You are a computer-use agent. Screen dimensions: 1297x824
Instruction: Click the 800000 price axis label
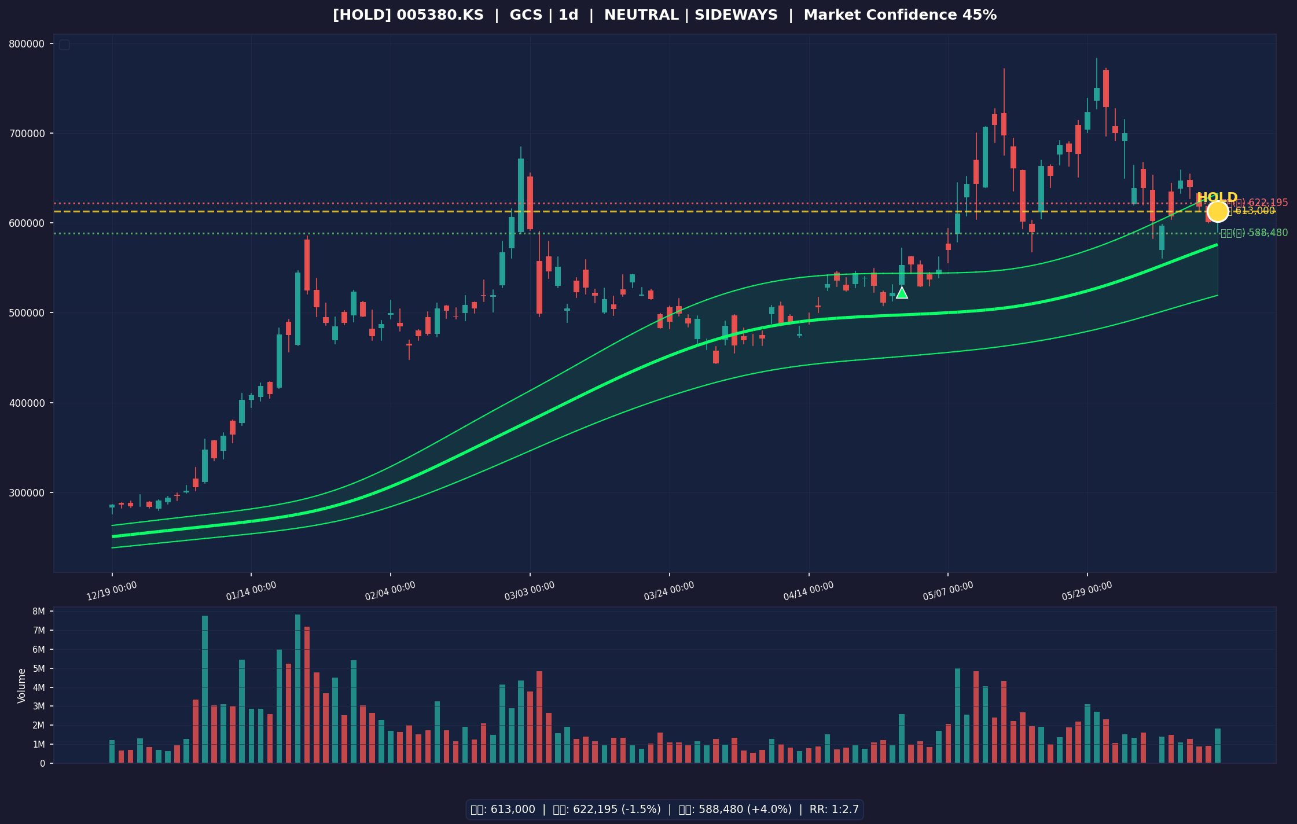[x=27, y=44]
